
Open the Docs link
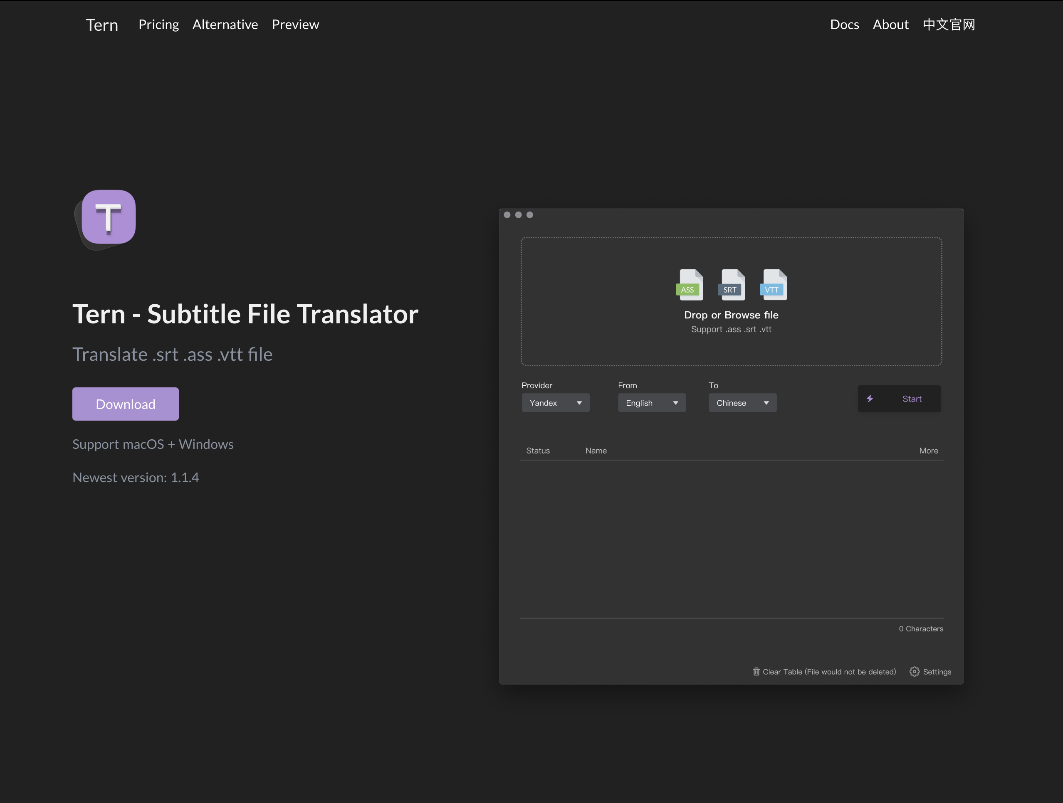click(x=844, y=25)
